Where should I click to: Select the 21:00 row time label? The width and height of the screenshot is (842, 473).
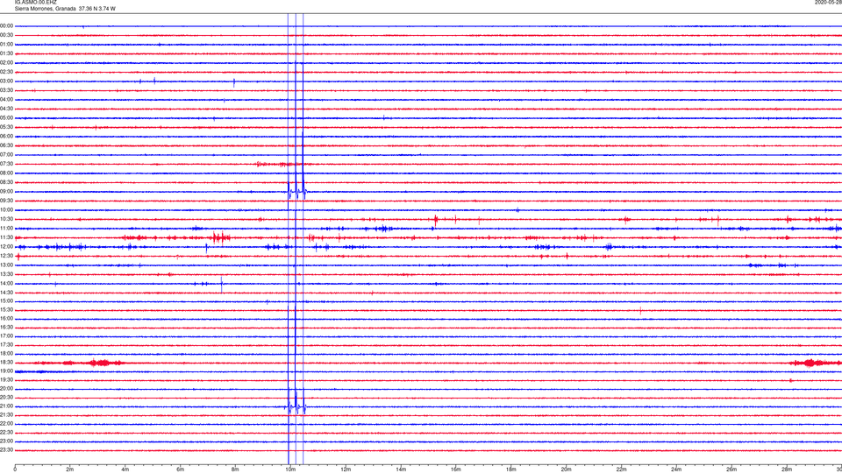[6, 406]
